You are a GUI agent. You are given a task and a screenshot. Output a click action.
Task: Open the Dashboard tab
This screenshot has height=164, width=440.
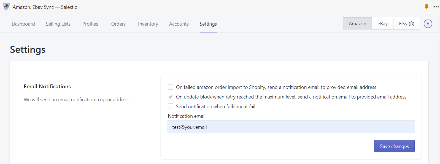point(23,24)
